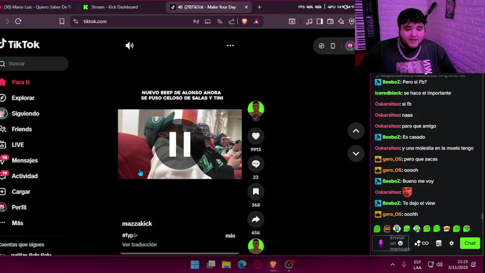485x273 pixels.
Task: Expand the caption with 'más'
Action: click(230, 235)
